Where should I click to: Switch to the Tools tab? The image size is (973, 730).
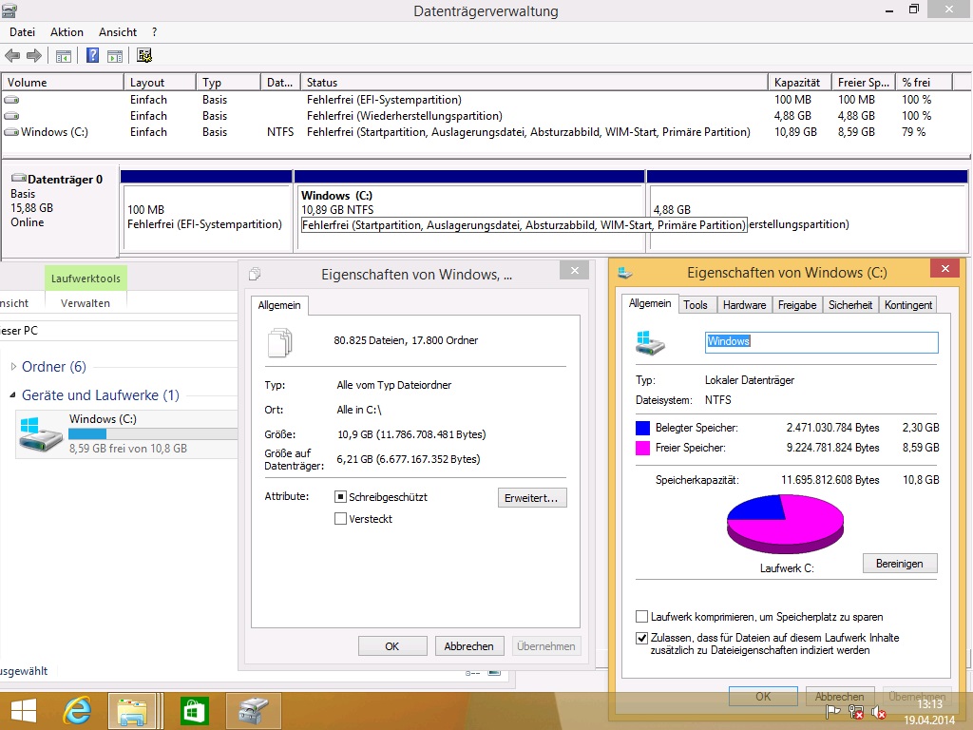click(x=695, y=305)
